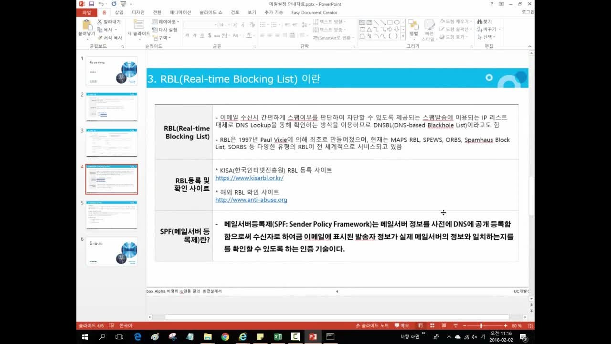Switch to the Insert (삽입) tab

pyautogui.click(x=119, y=12)
